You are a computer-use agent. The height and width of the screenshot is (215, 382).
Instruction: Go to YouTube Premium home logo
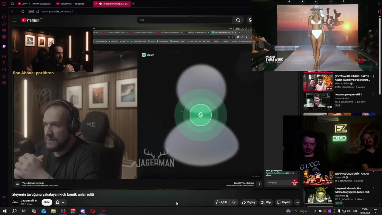coord(30,20)
